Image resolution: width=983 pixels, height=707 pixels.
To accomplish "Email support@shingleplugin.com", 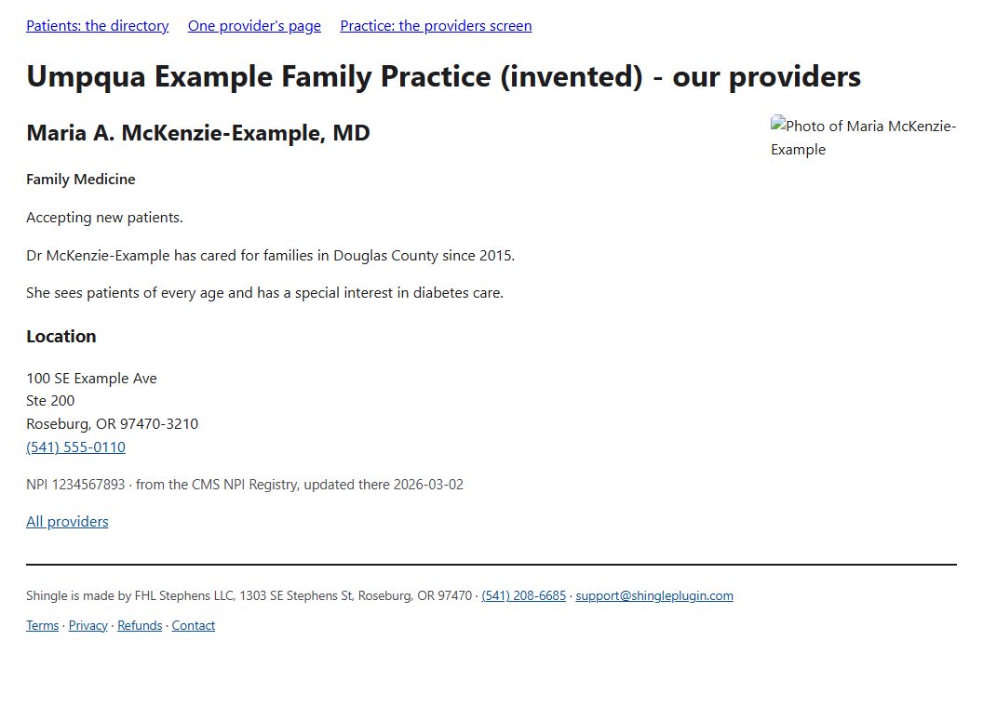I will coord(654,595).
